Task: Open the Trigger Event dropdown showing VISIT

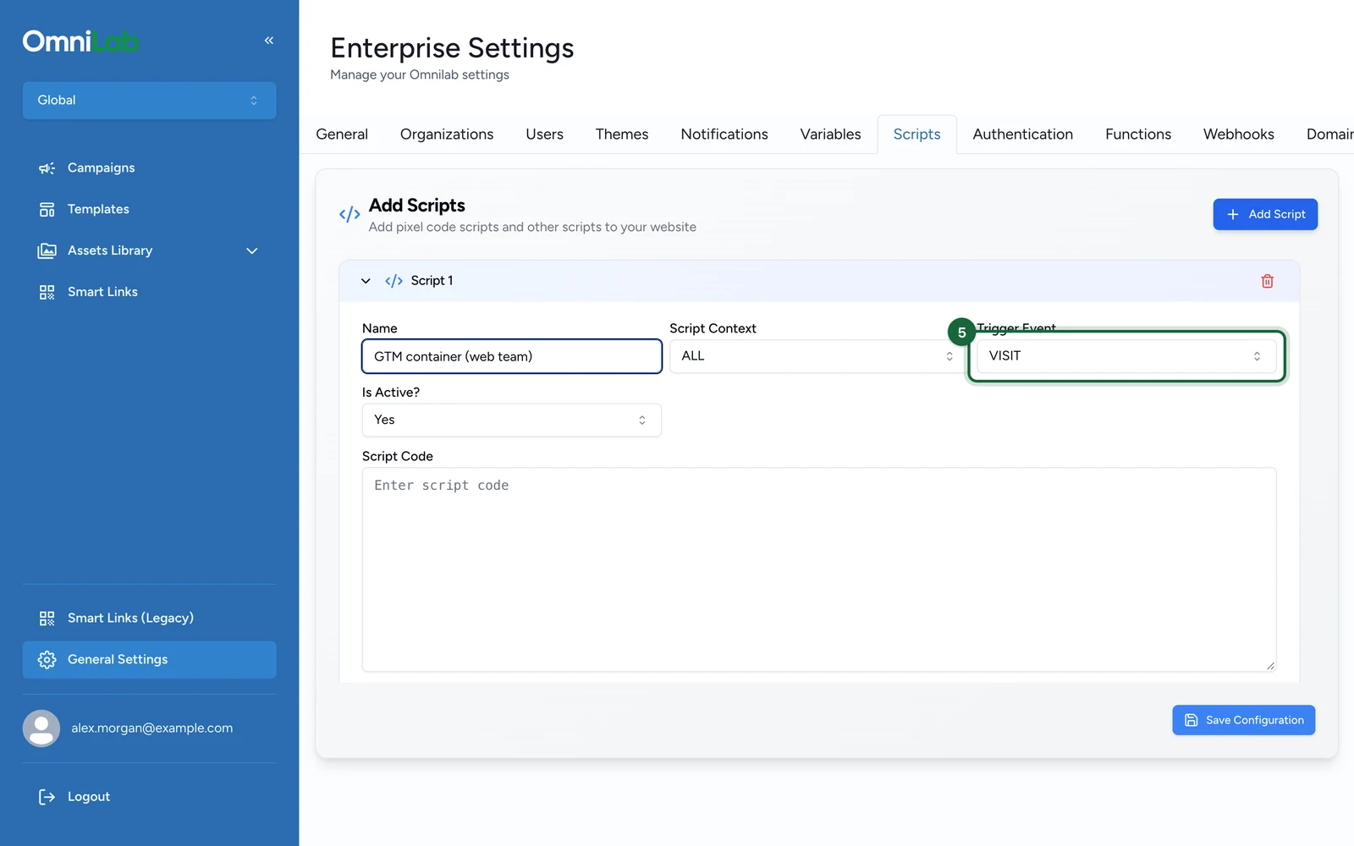Action: tap(1126, 356)
